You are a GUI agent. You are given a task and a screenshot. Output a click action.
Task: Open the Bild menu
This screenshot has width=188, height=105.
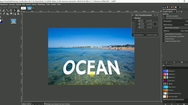[23, 4]
